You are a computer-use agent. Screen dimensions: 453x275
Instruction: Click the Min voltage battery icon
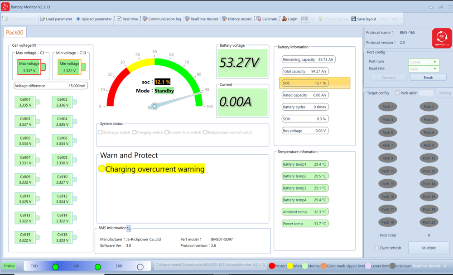pyautogui.click(x=72, y=67)
